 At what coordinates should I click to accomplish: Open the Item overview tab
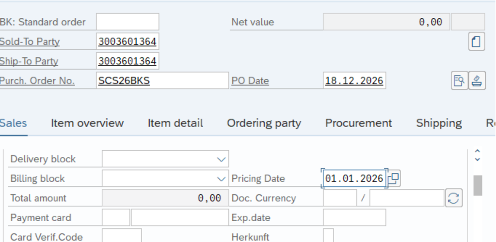click(87, 123)
